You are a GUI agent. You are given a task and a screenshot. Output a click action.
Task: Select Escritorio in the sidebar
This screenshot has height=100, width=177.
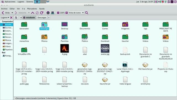(x=7, y=28)
